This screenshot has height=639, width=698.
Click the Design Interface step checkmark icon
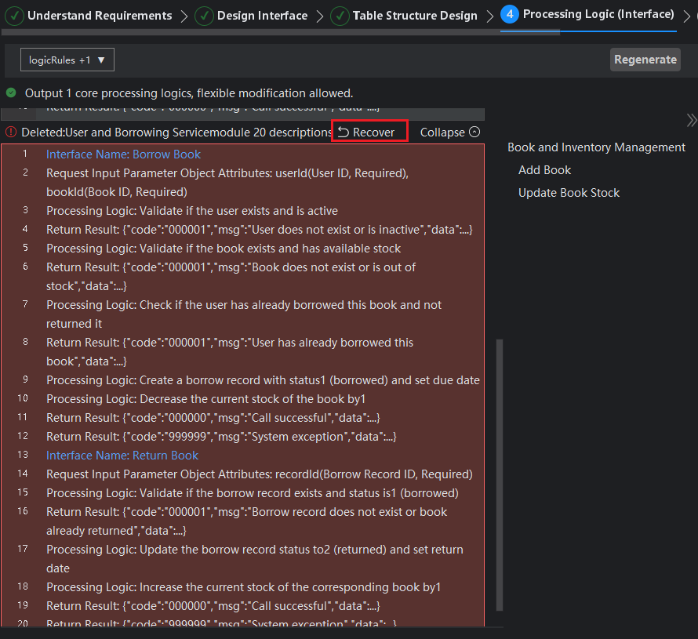[204, 16]
